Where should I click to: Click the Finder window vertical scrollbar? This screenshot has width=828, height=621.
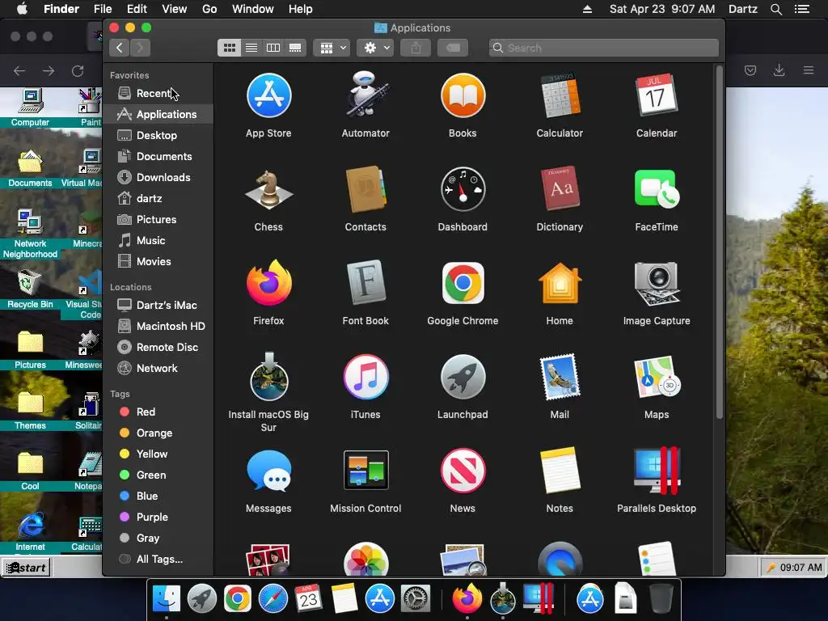[719, 243]
